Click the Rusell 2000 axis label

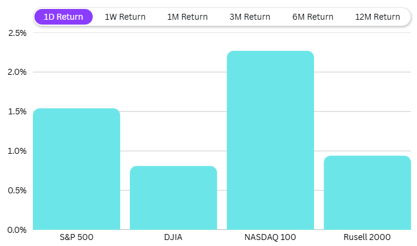[x=367, y=238]
